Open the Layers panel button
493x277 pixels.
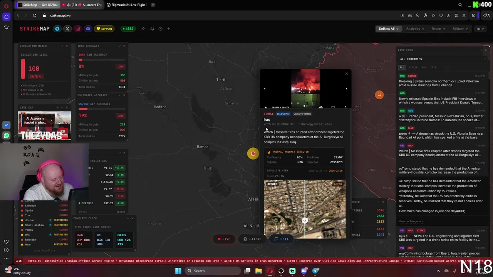252,239
